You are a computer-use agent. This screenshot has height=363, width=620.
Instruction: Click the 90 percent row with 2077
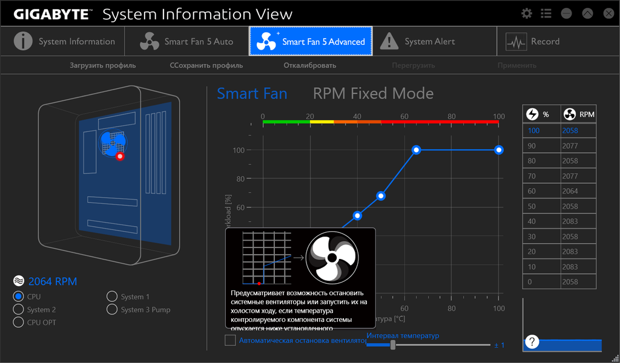(559, 146)
